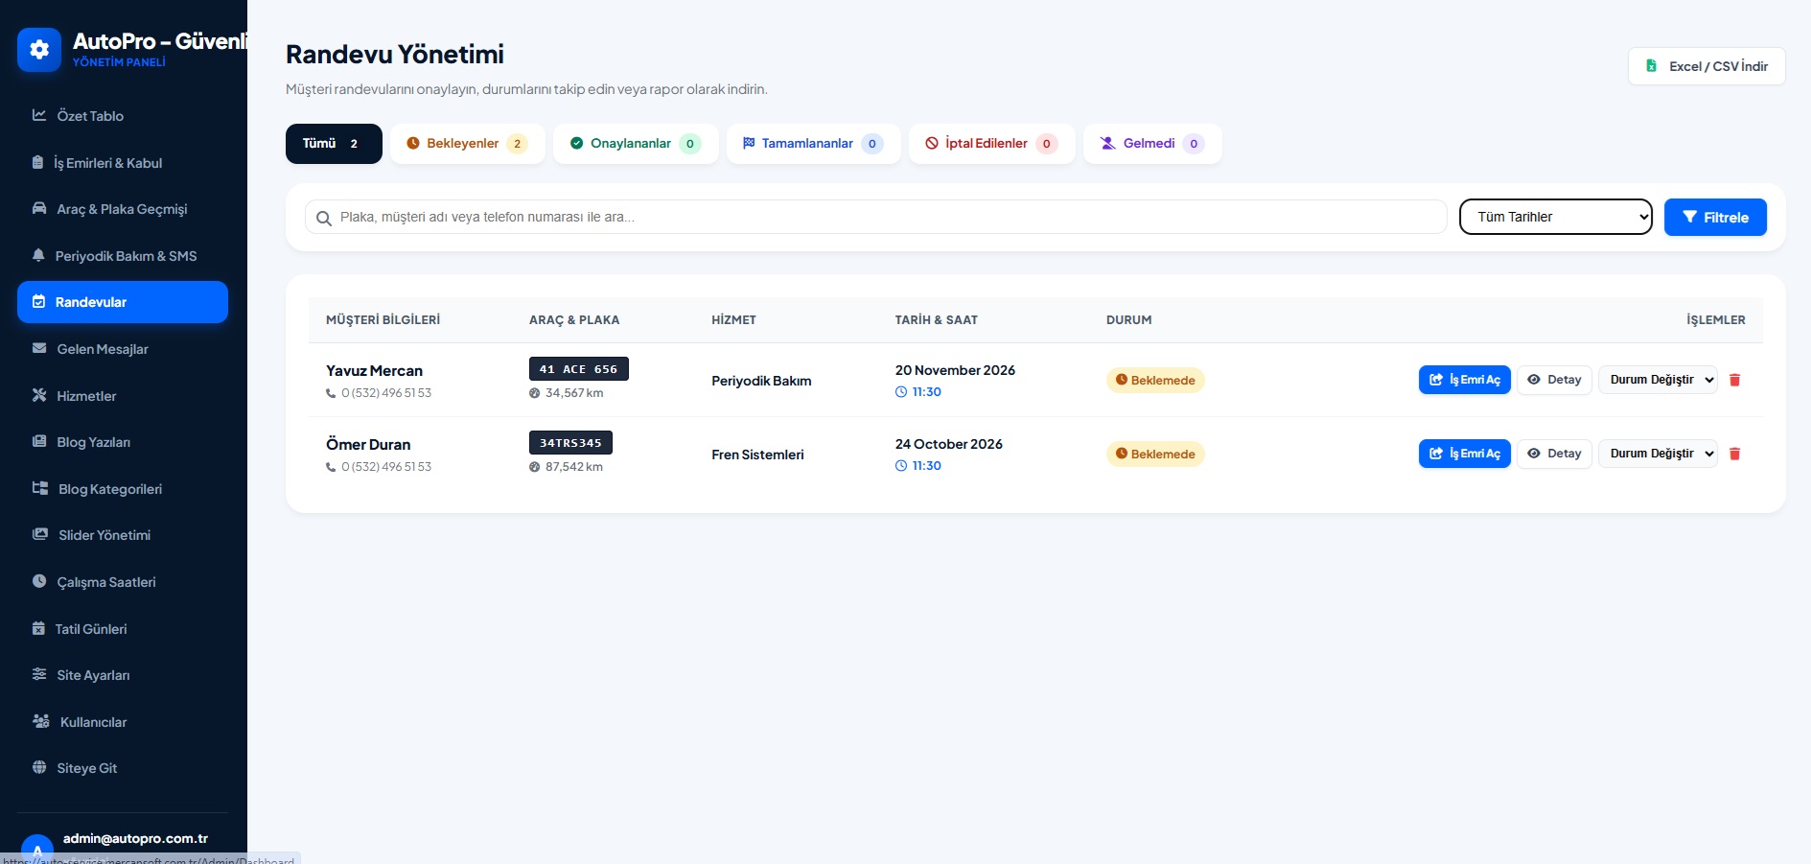This screenshot has width=1811, height=864.
Task: Open Tatil Günleri page
Action: [123, 629]
